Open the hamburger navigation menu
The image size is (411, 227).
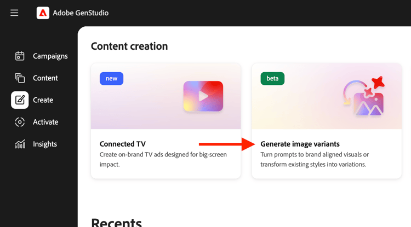[14, 13]
